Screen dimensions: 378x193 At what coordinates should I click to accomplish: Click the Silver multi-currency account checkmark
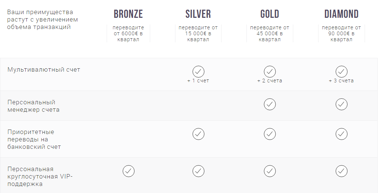pos(198,72)
